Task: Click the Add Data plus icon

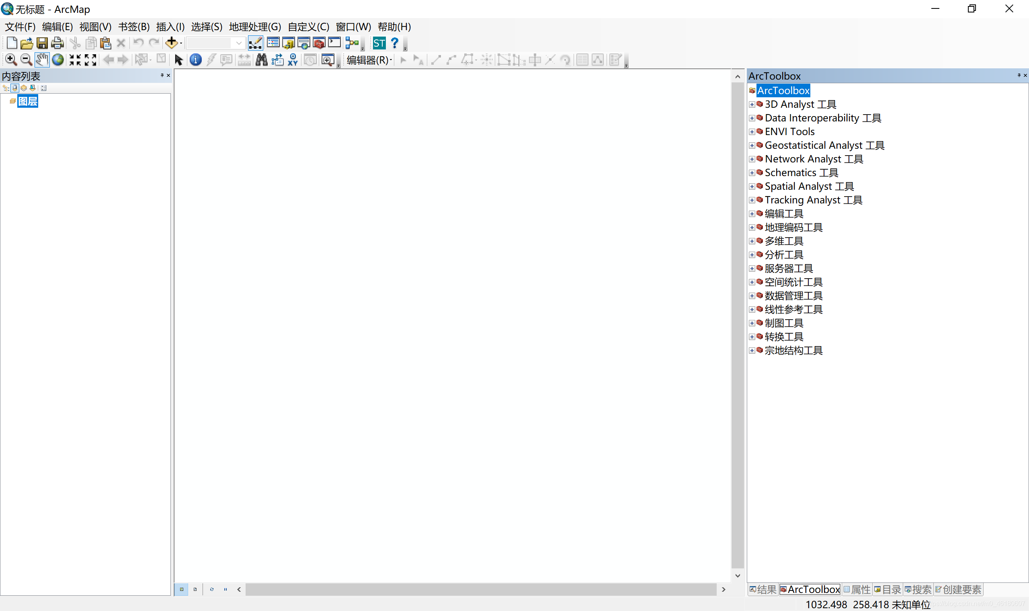Action: click(171, 43)
